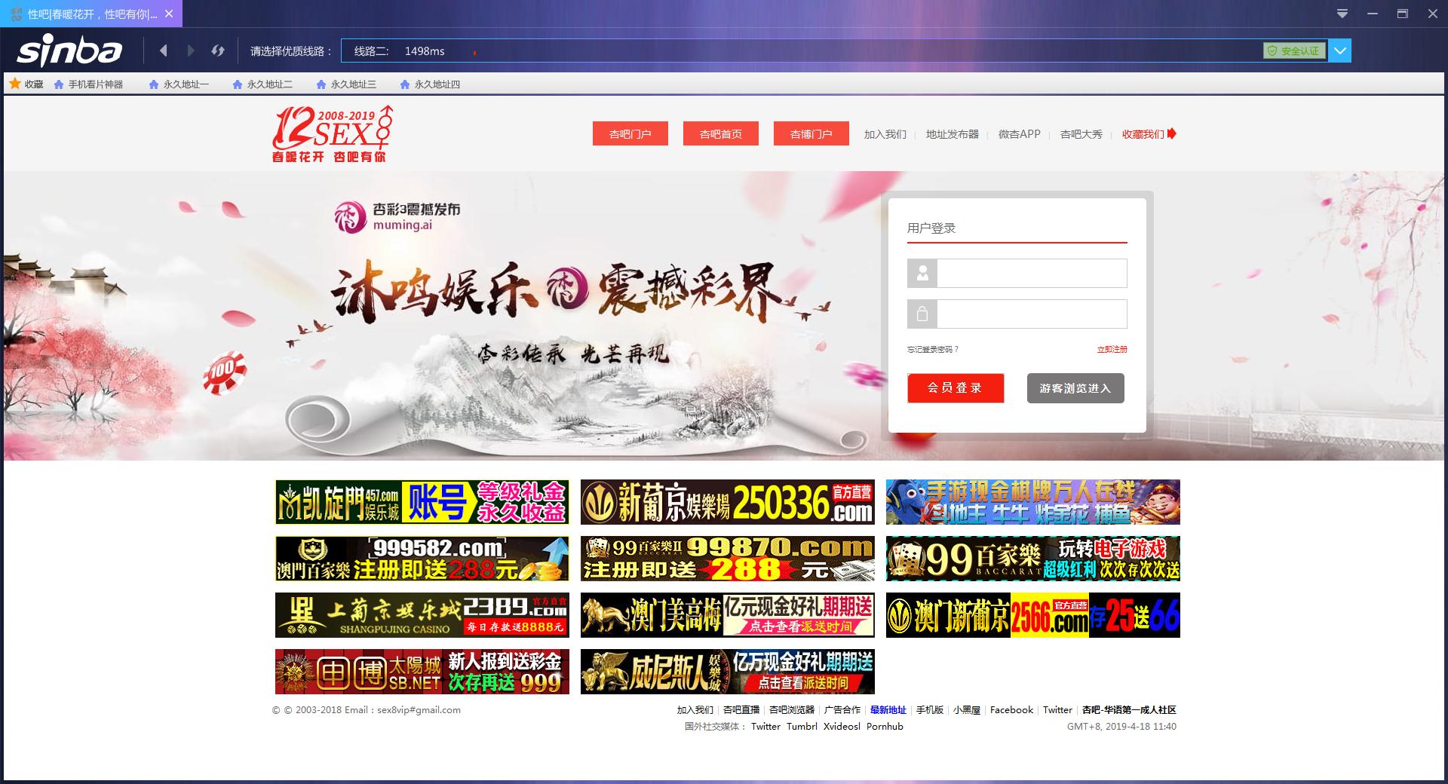Click the gray 游客浏览进入 button
The image size is (1448, 784).
[1075, 388]
